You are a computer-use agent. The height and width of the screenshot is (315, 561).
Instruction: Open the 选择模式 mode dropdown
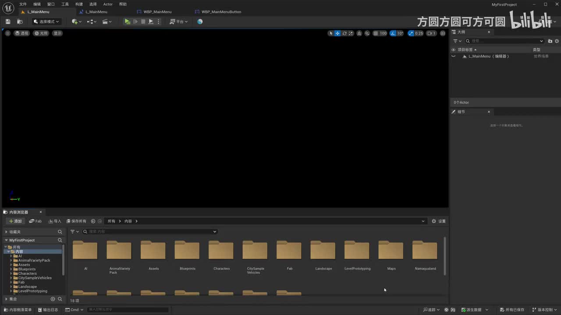pos(46,21)
